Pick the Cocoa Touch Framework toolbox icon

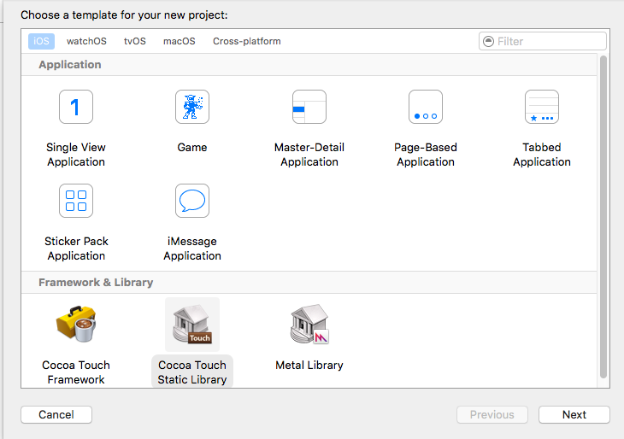76,324
